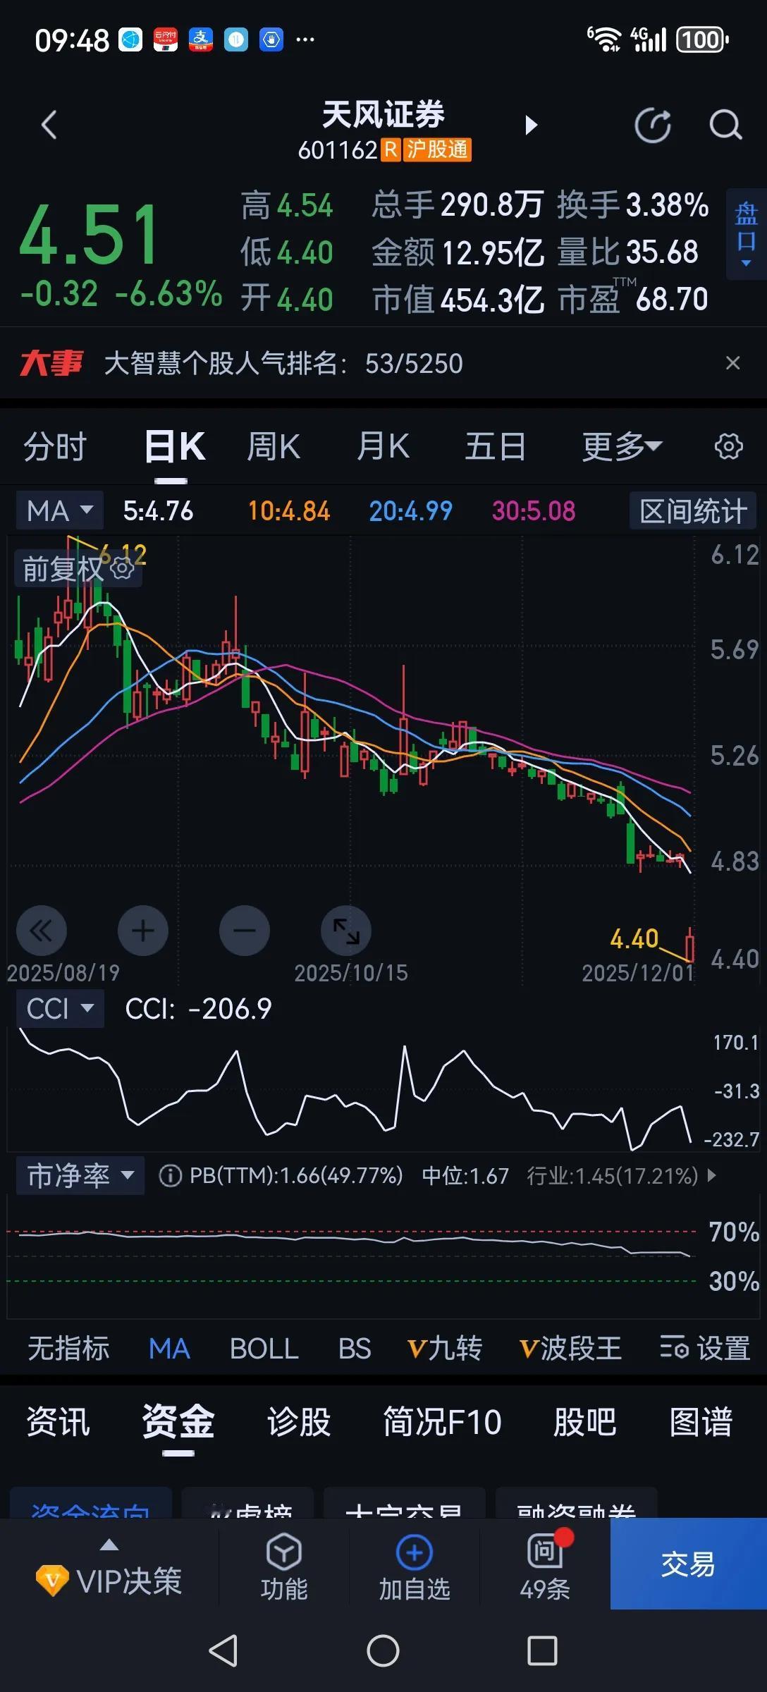
Task: Tap the next stock triangle arrow
Action: (x=531, y=125)
